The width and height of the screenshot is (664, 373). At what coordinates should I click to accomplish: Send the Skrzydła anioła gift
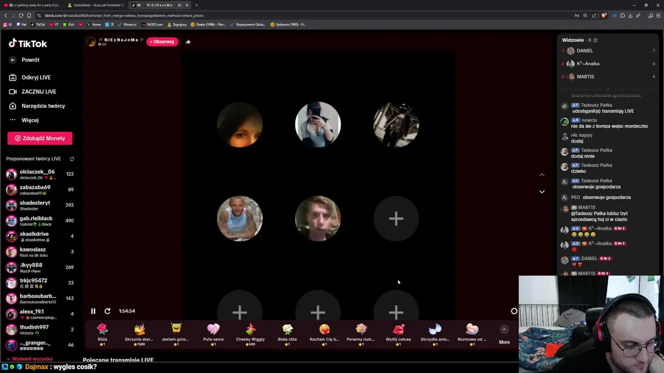tap(435, 334)
